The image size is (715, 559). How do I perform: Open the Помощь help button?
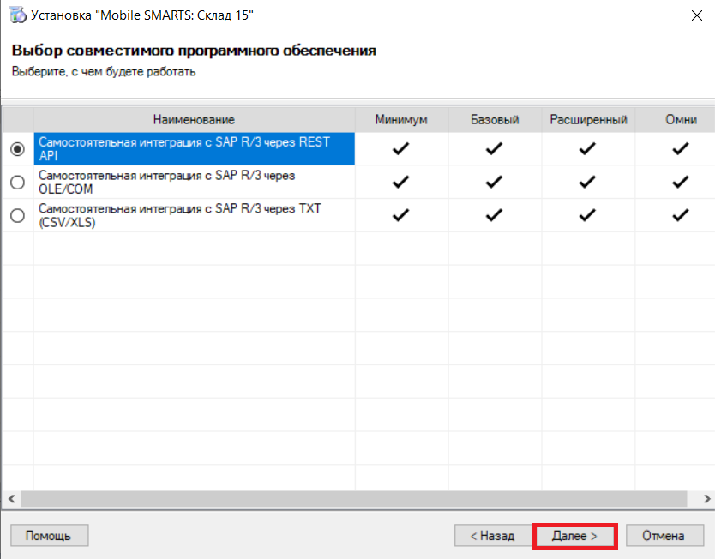(49, 536)
